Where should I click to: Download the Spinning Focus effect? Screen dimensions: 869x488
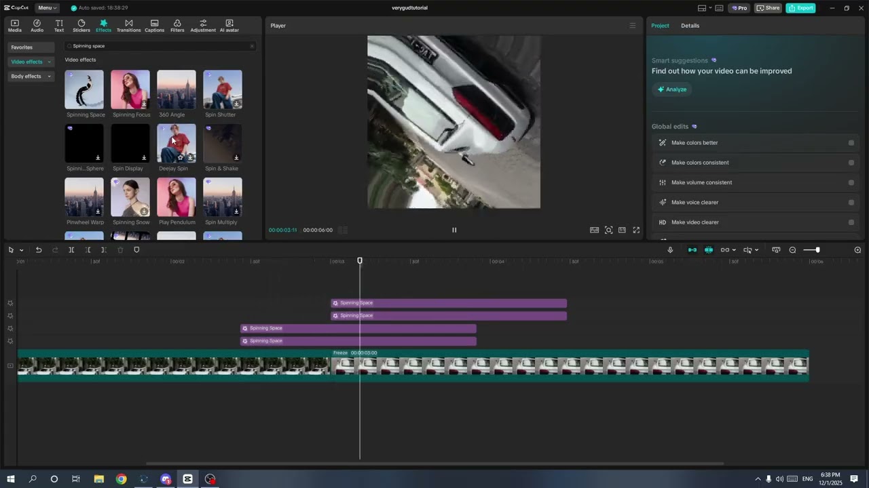[x=144, y=104]
